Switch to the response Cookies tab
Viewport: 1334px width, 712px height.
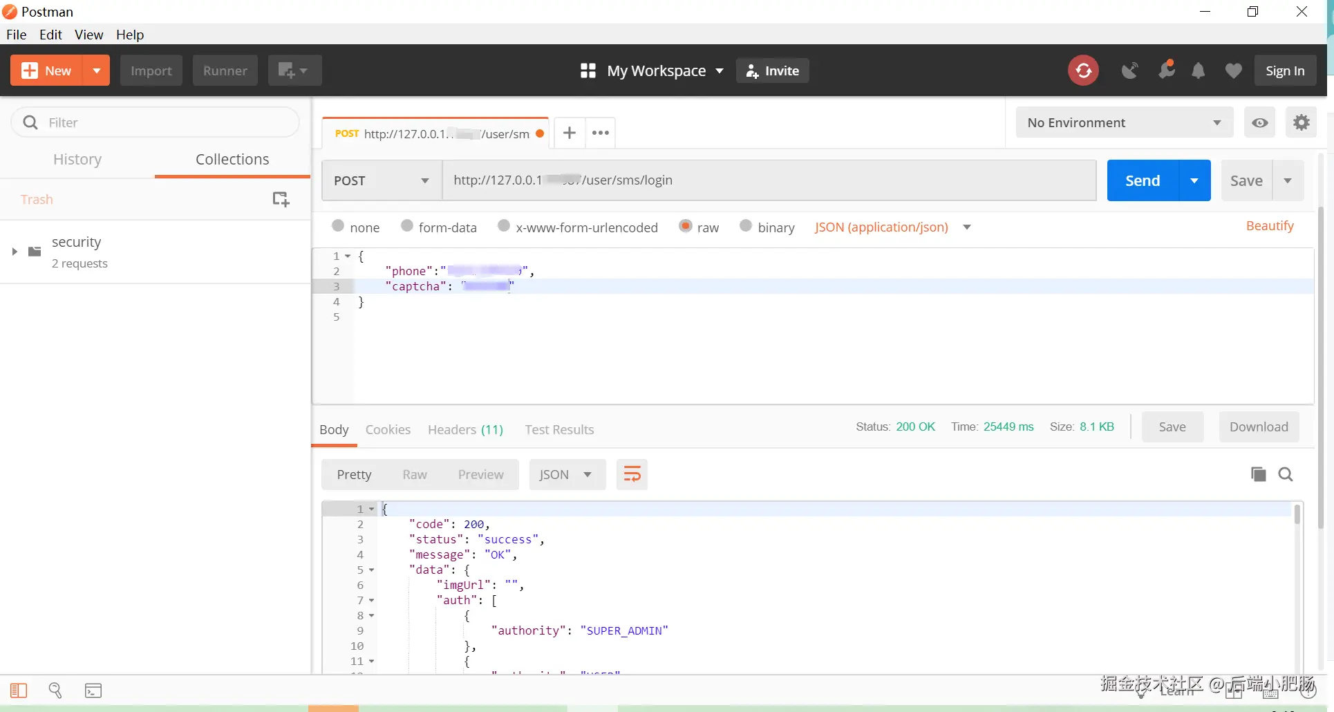[388, 429]
